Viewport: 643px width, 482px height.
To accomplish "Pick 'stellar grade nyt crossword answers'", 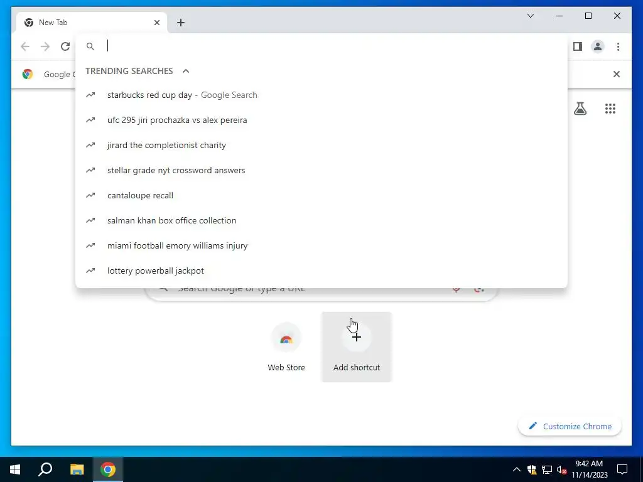I will [321, 170].
